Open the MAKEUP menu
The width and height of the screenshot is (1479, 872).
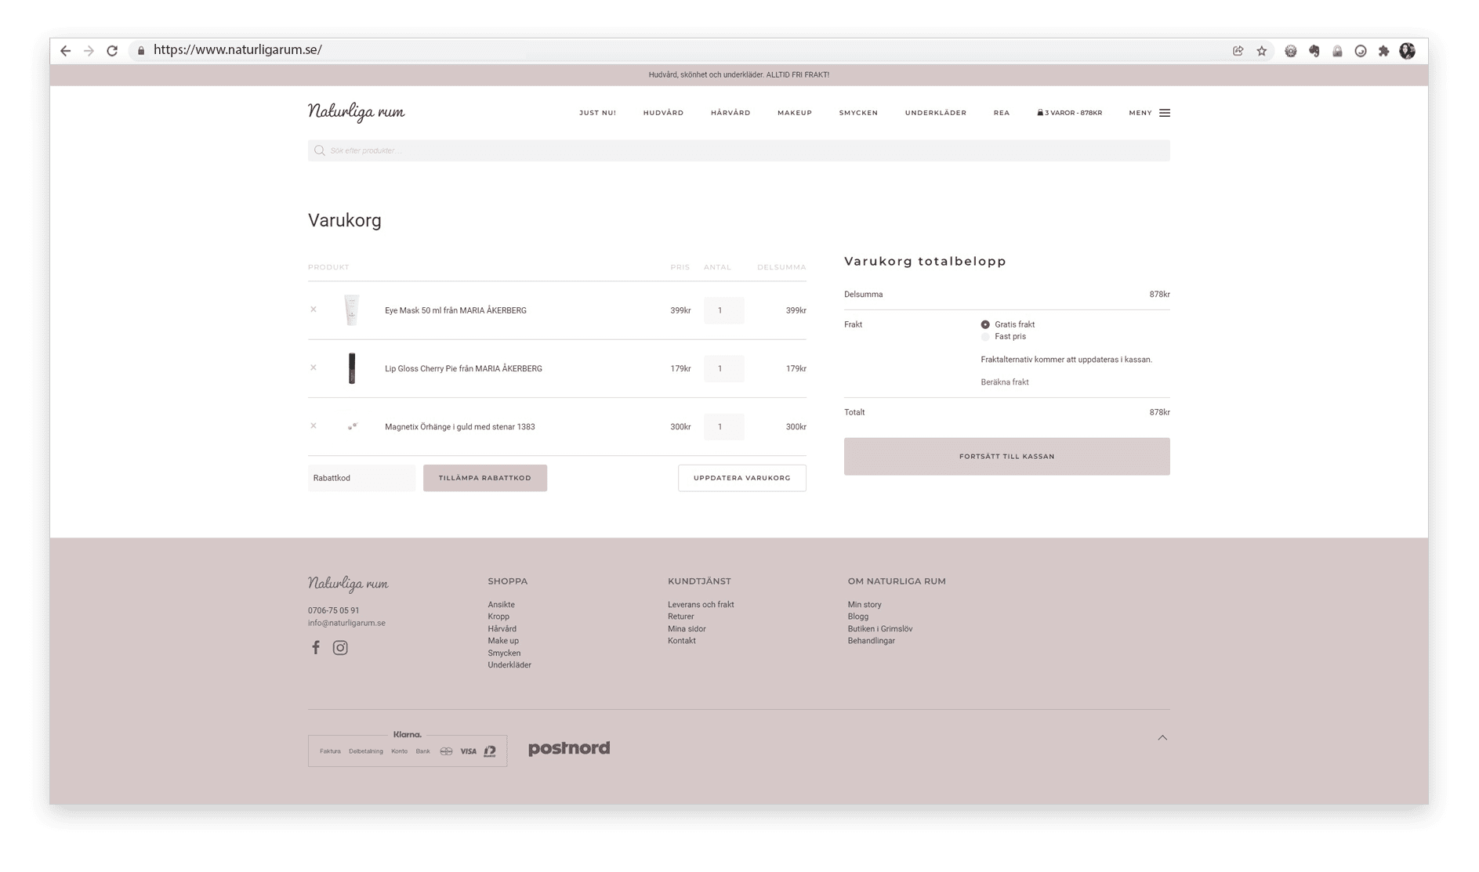coord(795,113)
